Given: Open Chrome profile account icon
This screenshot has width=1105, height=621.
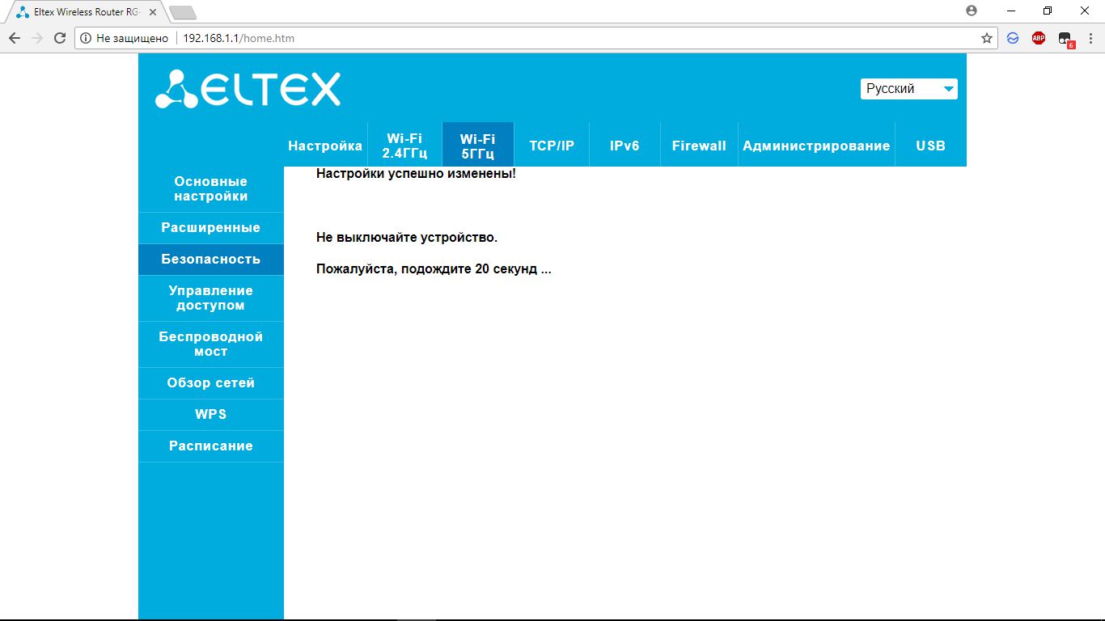Looking at the screenshot, I should [972, 11].
